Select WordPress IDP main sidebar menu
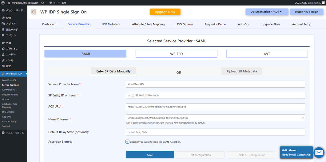This screenshot has width=326, height=162. point(14,74)
